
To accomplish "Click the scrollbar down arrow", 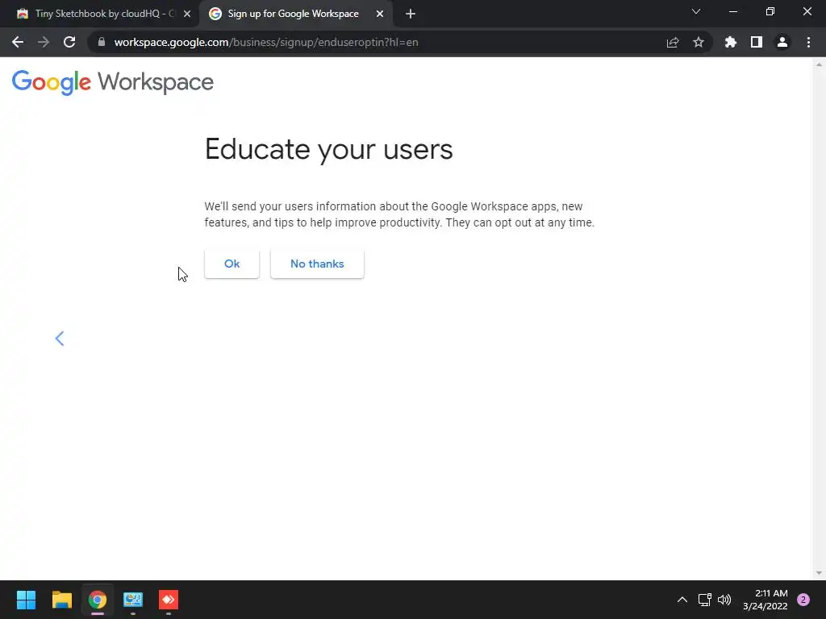I will [819, 573].
